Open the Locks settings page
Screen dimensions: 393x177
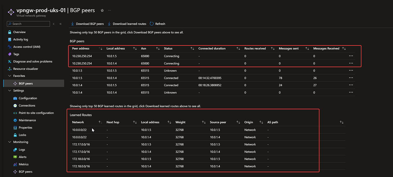click(22, 135)
